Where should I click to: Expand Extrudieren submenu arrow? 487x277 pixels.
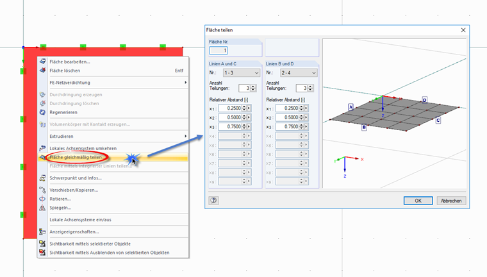coord(185,136)
